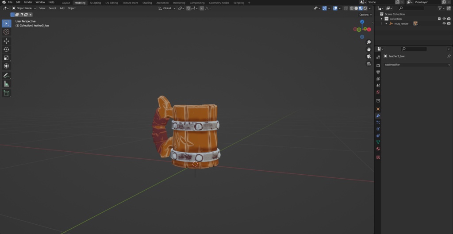Open the Object Constraints properties tab
Screen dimensions: 453x234
[378, 135]
